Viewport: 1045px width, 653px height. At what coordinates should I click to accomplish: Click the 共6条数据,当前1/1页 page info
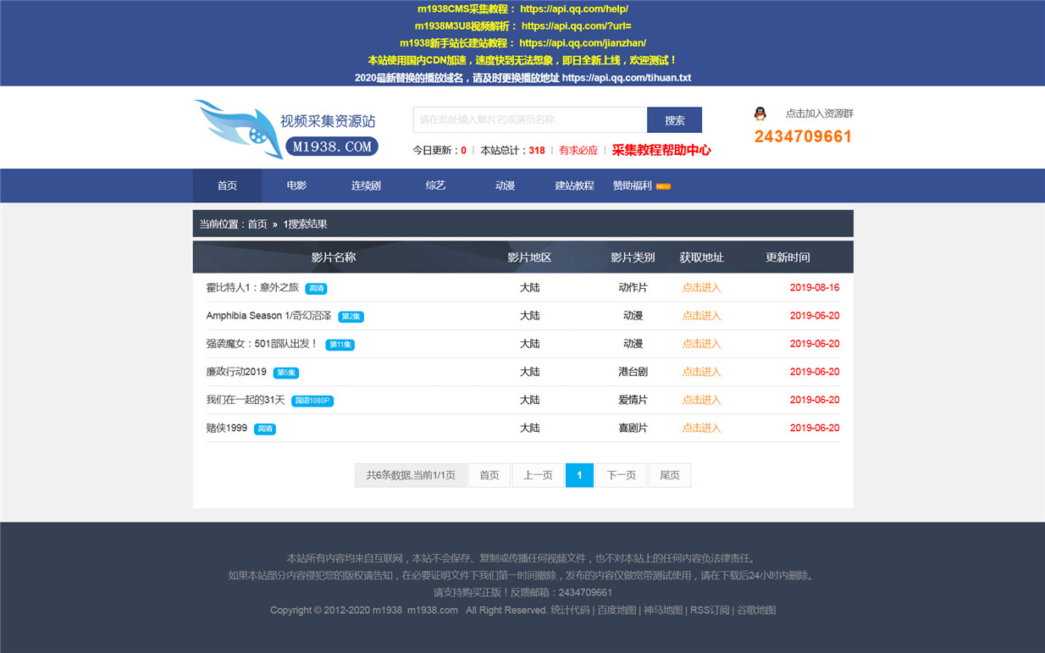411,475
